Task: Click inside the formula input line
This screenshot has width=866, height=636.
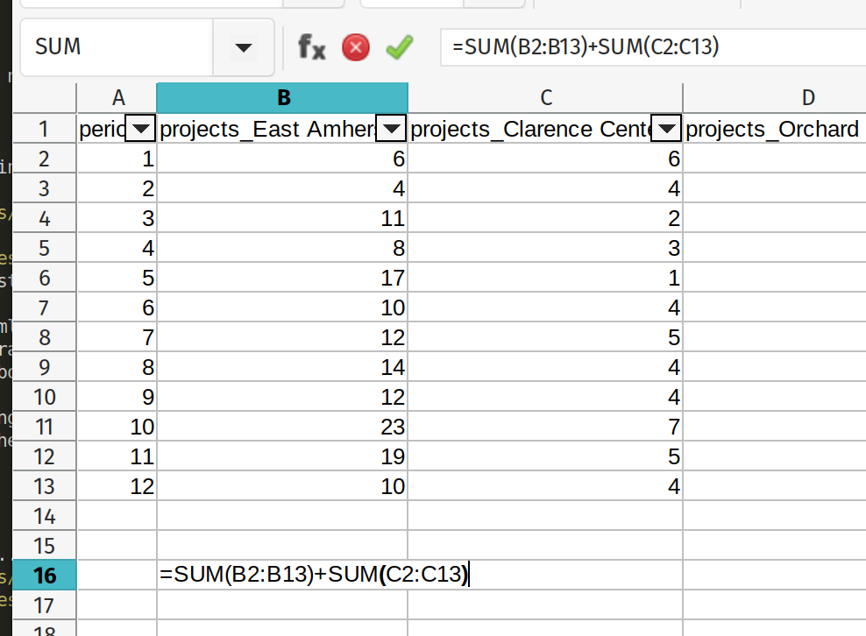Action: click(649, 47)
